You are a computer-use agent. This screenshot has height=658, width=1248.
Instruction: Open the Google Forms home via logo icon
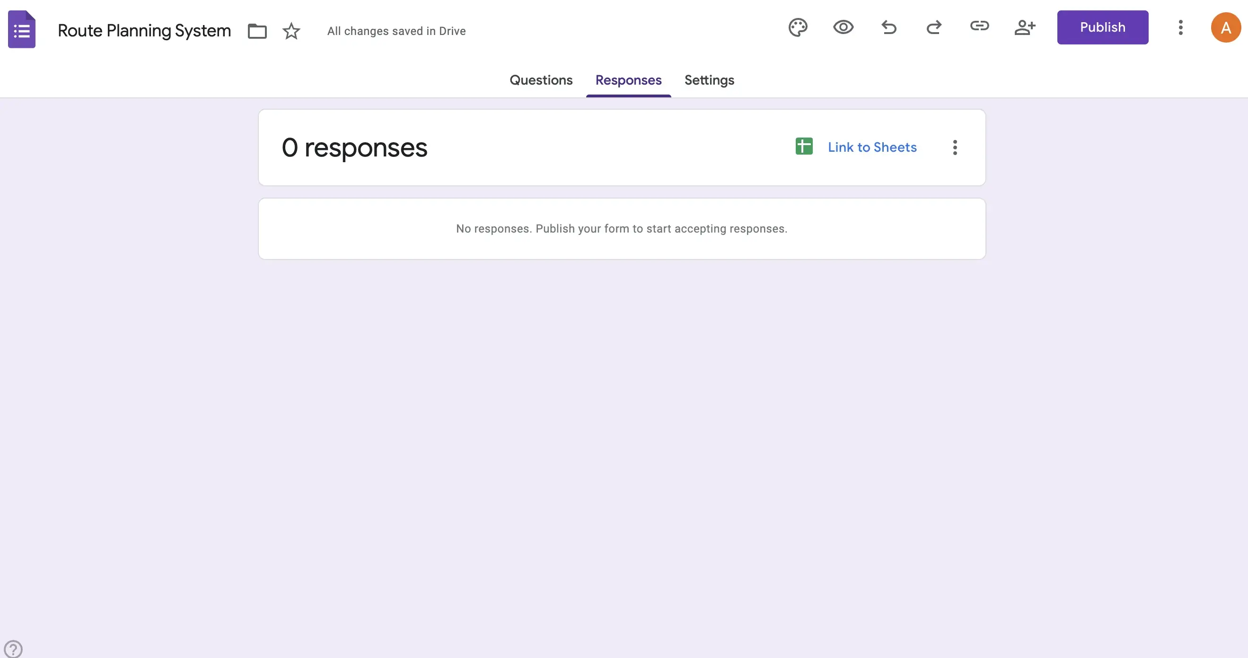[21, 29]
